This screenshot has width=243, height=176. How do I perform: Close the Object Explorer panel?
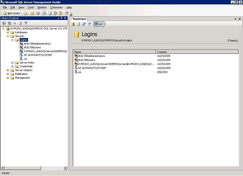pyautogui.click(x=65, y=18)
